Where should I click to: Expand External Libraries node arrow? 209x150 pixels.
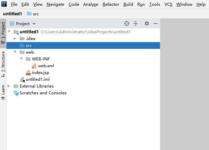tap(9, 86)
